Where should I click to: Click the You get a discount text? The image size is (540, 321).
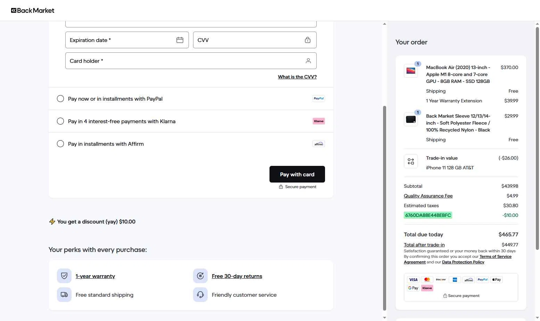[x=96, y=221]
